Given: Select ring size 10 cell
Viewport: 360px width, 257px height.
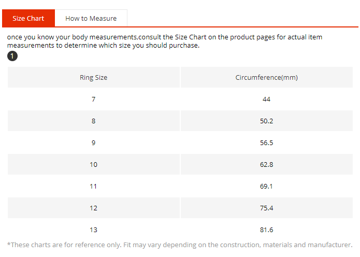Looking at the screenshot, I should (x=93, y=164).
